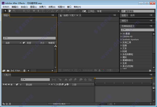Toggle auto-keyframe stopwatch in timeline
Viewport: 157px width, 107px height.
(x=85, y=80)
